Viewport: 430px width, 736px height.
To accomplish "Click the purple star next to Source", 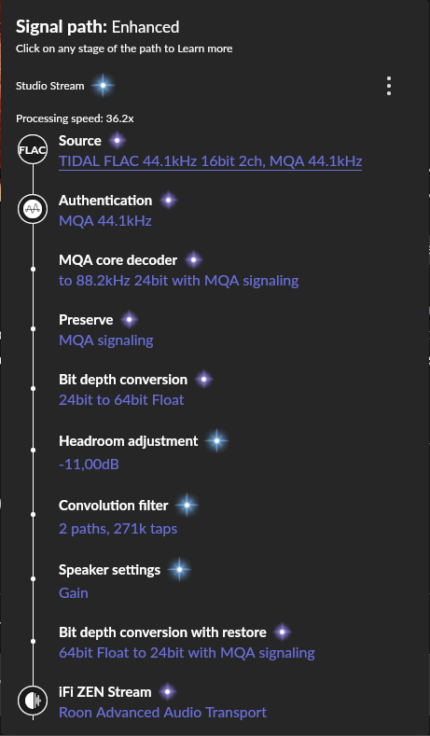I will [118, 140].
